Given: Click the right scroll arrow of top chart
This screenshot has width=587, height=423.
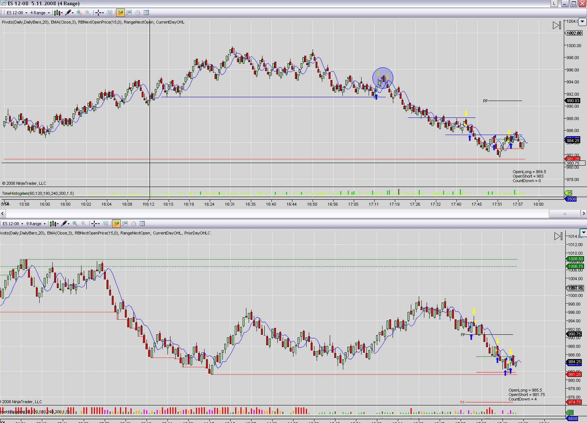Looking at the screenshot, I should coord(583,214).
